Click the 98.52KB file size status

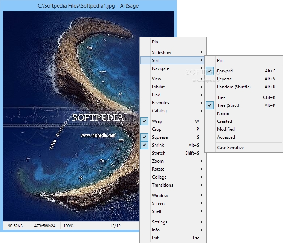point(15,226)
